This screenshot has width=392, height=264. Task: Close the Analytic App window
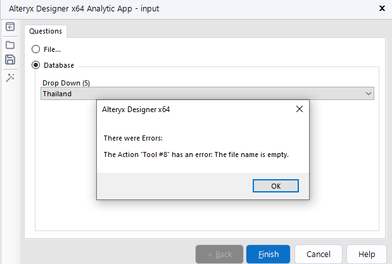click(381, 8)
